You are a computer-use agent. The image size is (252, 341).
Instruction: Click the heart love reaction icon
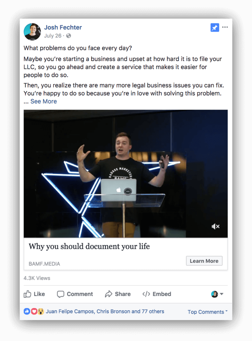(34, 311)
